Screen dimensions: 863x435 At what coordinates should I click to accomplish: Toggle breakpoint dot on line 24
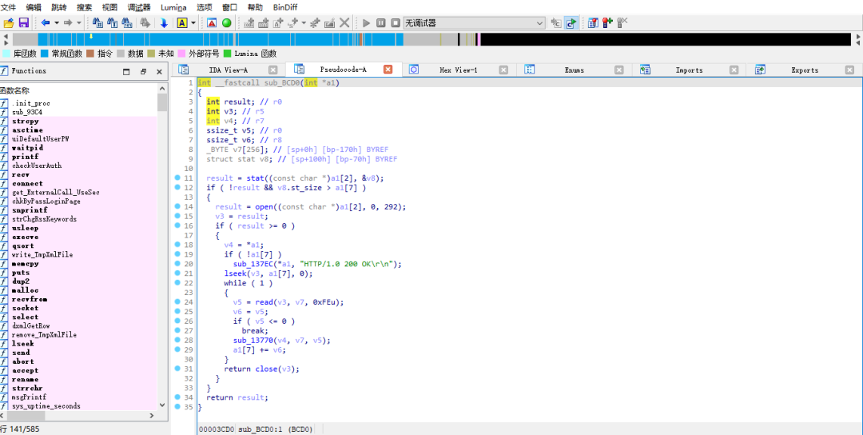point(177,301)
